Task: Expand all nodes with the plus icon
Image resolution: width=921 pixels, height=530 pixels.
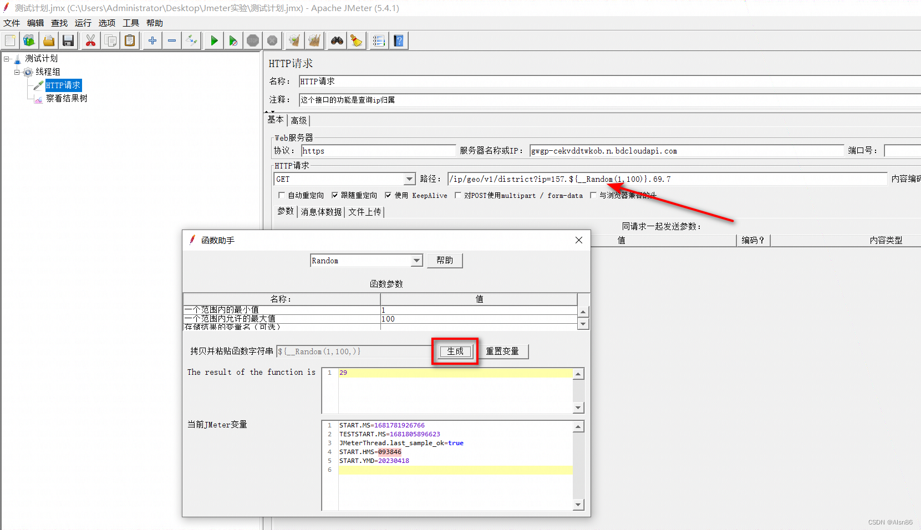Action: tap(152, 40)
